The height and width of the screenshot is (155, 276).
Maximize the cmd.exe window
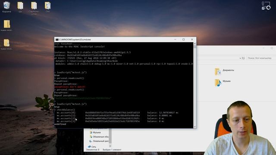pos(183,40)
